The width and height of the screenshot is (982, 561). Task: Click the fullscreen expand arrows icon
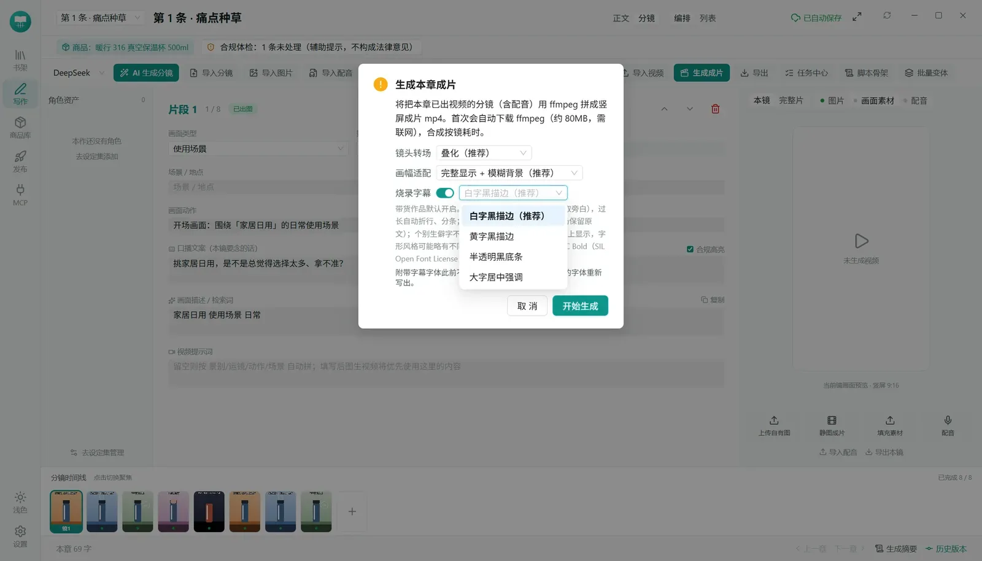point(857,17)
